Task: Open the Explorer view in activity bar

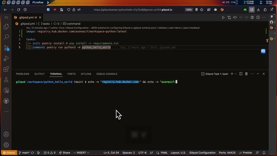Action: (x=6, y=27)
